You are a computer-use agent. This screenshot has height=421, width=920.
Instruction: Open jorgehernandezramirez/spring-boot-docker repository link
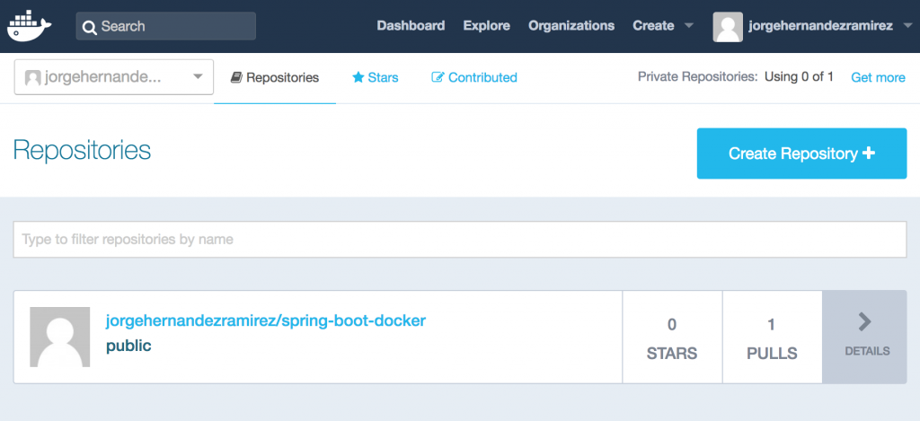266,320
